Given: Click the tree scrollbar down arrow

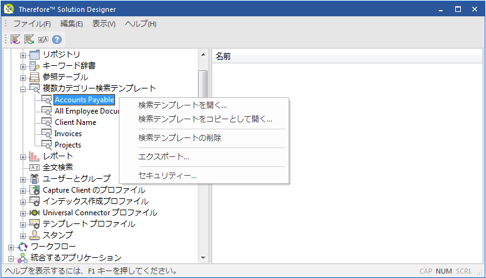Looking at the screenshot, I should pyautogui.click(x=202, y=257).
